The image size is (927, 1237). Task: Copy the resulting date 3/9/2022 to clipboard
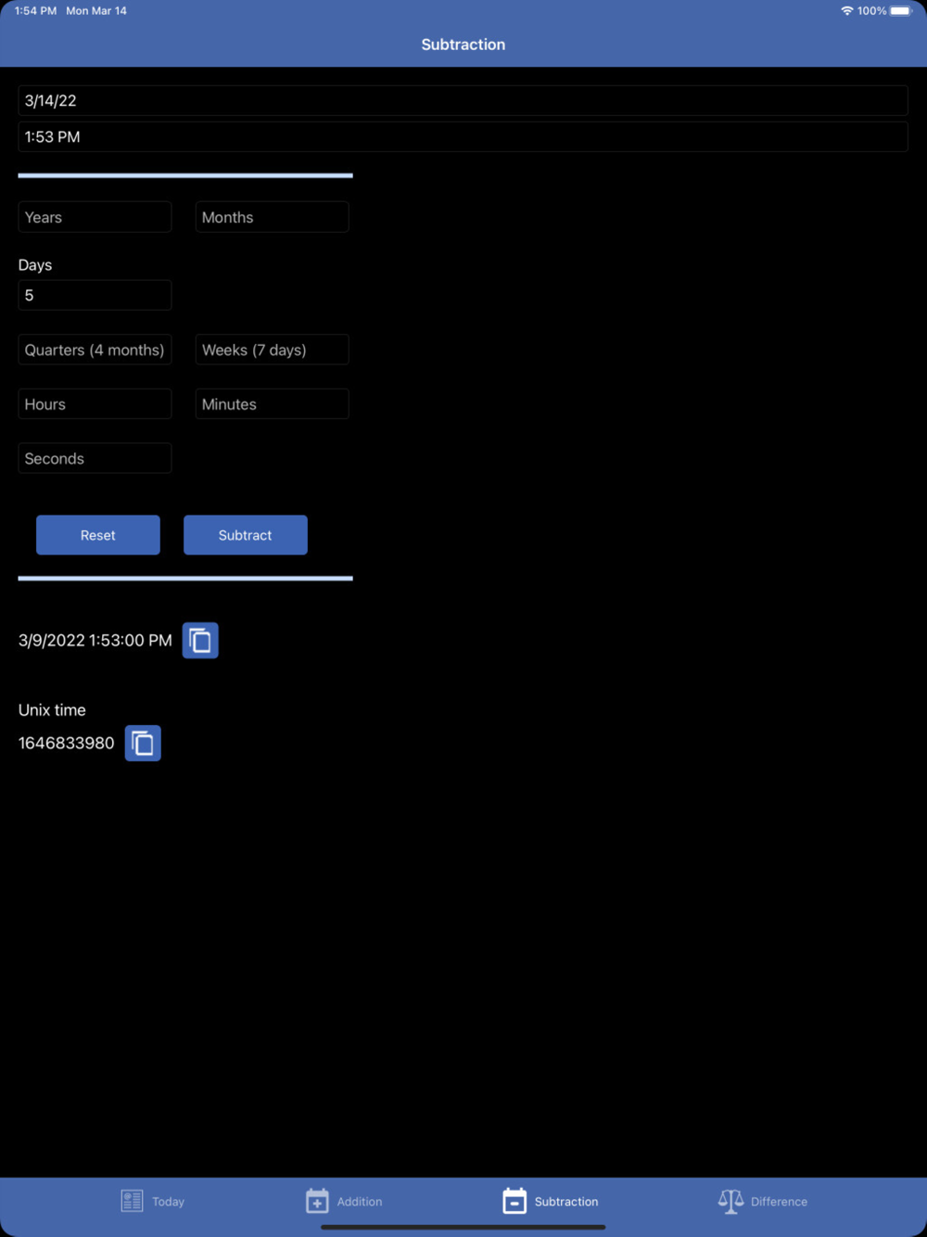pyautogui.click(x=200, y=641)
